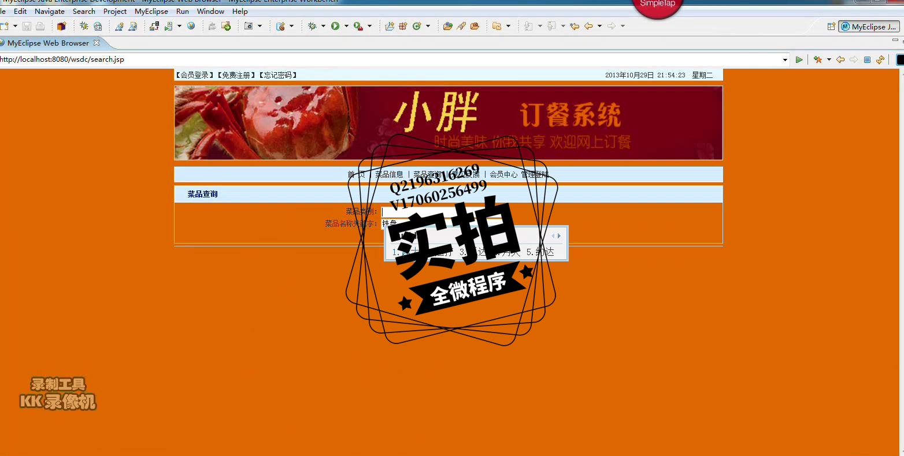This screenshot has height=456, width=904.
Task: Click the green bug spider icon
Action: click(84, 26)
